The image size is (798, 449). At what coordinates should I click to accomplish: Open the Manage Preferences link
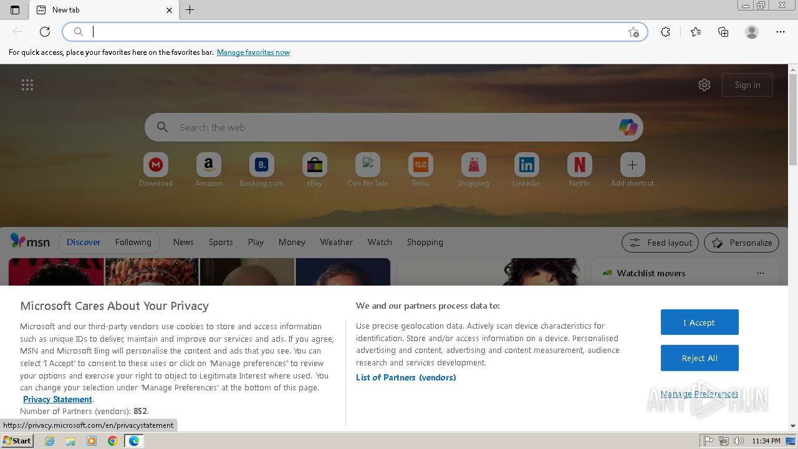click(x=699, y=393)
